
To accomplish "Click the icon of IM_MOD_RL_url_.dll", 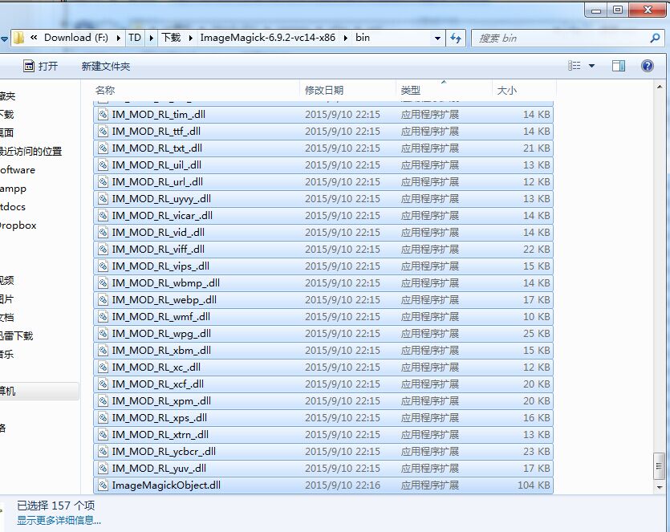I will pos(103,182).
